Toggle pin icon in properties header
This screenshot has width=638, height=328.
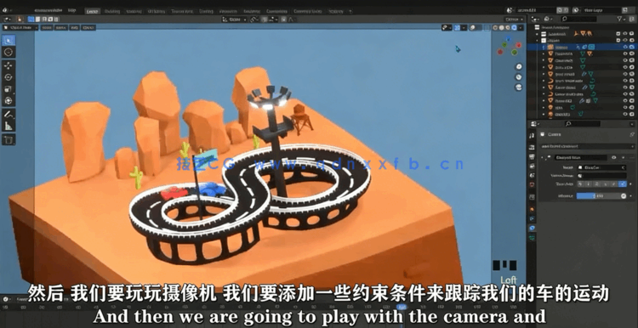coord(632,134)
